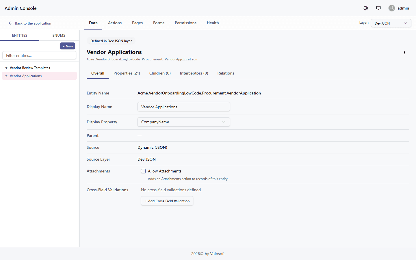Click the admin username label
Screen dimensions: 416x260
click(x=403, y=8)
